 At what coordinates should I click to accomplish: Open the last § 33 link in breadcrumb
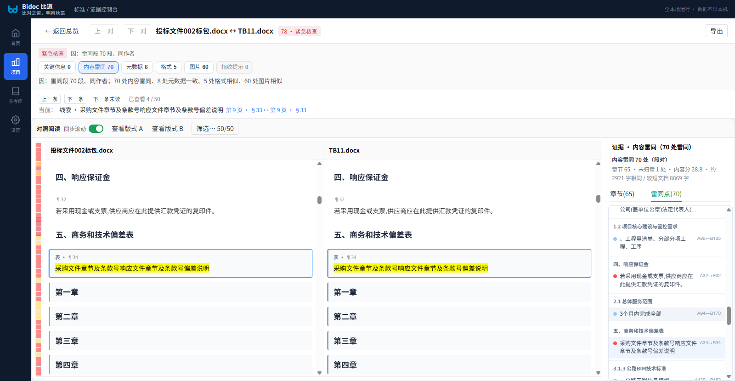pyautogui.click(x=301, y=110)
